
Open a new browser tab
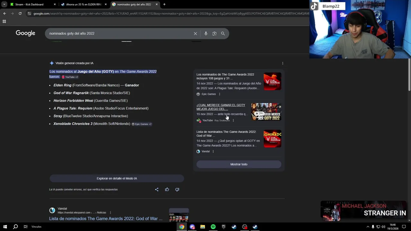click(x=164, y=4)
